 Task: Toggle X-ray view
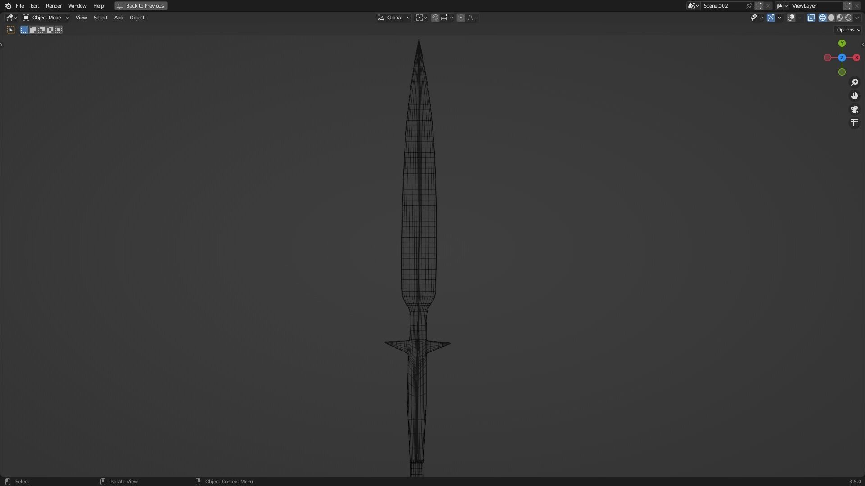coord(811,18)
